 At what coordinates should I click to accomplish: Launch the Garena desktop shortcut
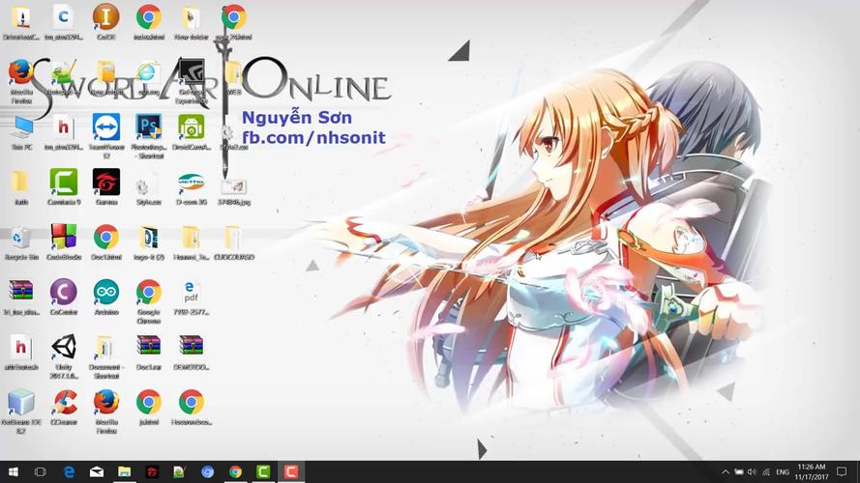(105, 182)
